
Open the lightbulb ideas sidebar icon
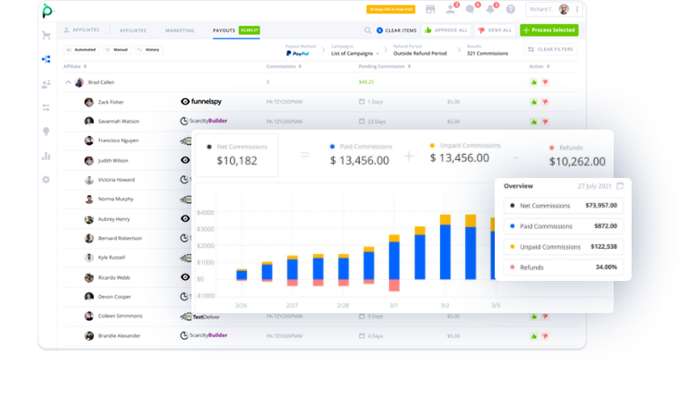(x=46, y=131)
